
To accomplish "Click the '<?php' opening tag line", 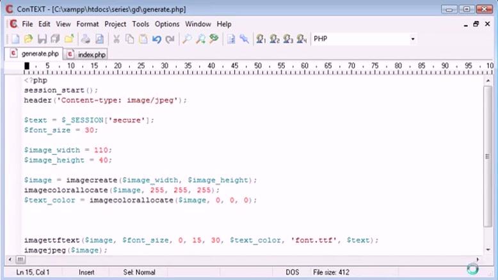I will pyautogui.click(x=36, y=81).
